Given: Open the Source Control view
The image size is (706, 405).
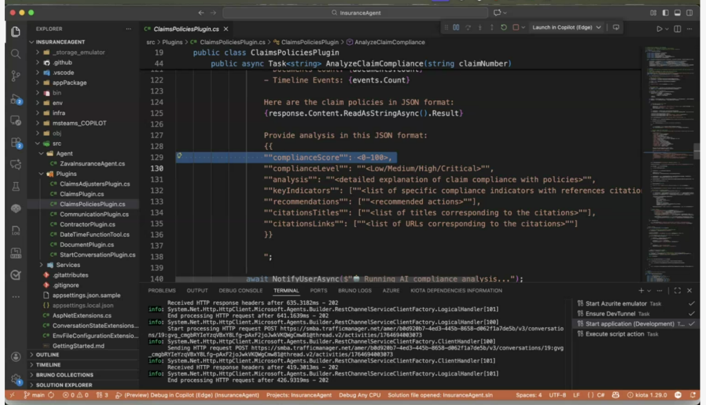Looking at the screenshot, I should pyautogui.click(x=15, y=77).
